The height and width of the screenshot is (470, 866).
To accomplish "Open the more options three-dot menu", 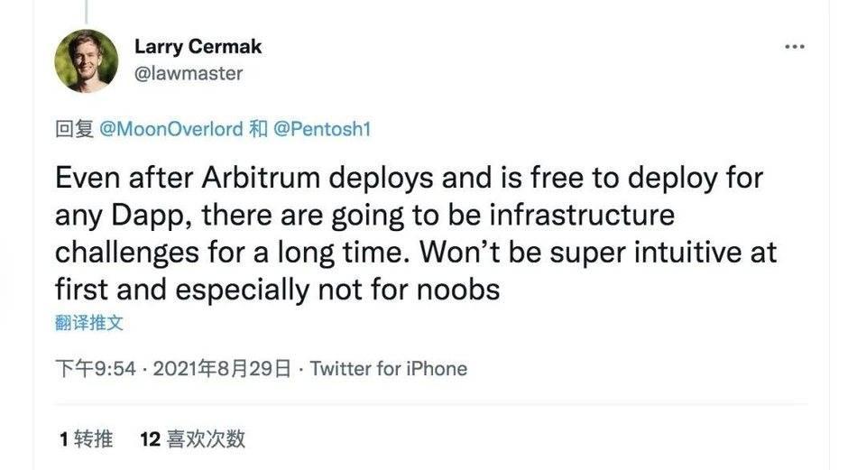I will [794, 47].
